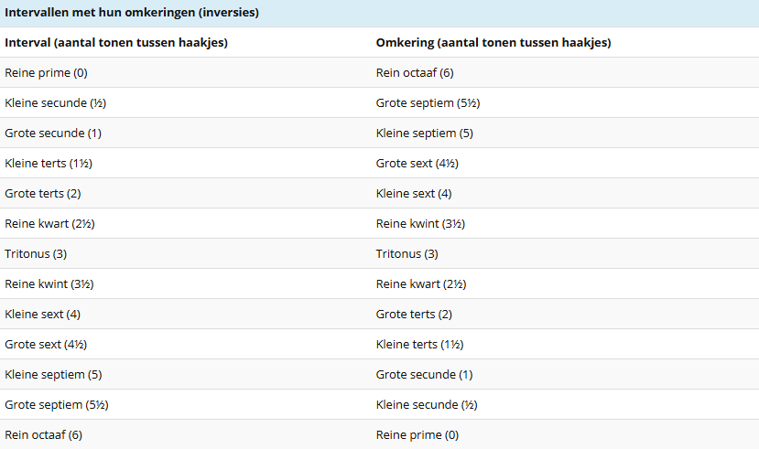Click 'Grote sext (4½)' in the Omkering column

[x=417, y=164]
